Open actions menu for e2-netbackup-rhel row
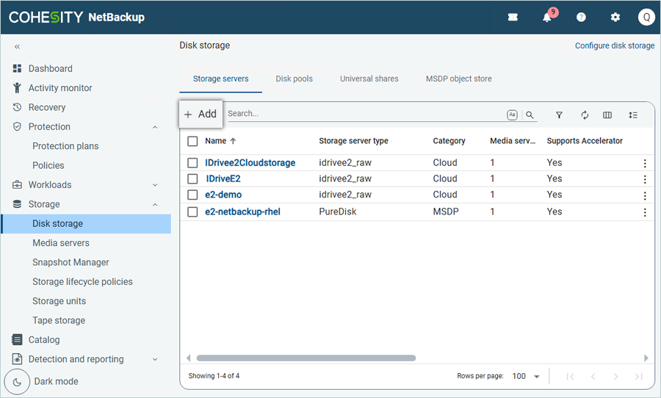 tap(645, 212)
